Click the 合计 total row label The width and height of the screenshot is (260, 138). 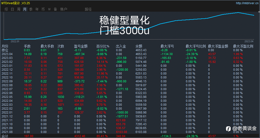point(5,136)
